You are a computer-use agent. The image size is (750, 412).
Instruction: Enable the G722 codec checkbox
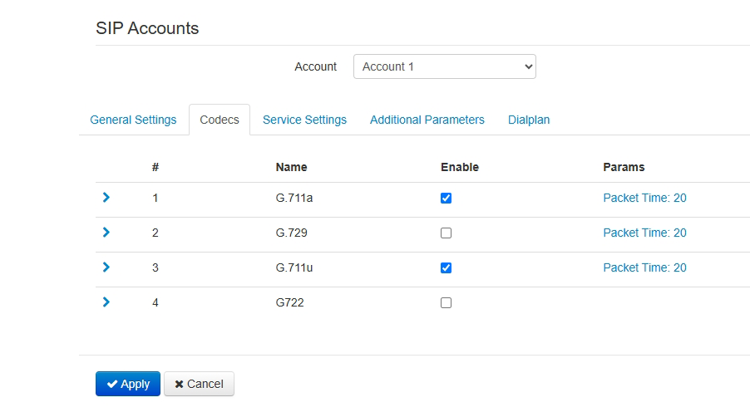[446, 303]
